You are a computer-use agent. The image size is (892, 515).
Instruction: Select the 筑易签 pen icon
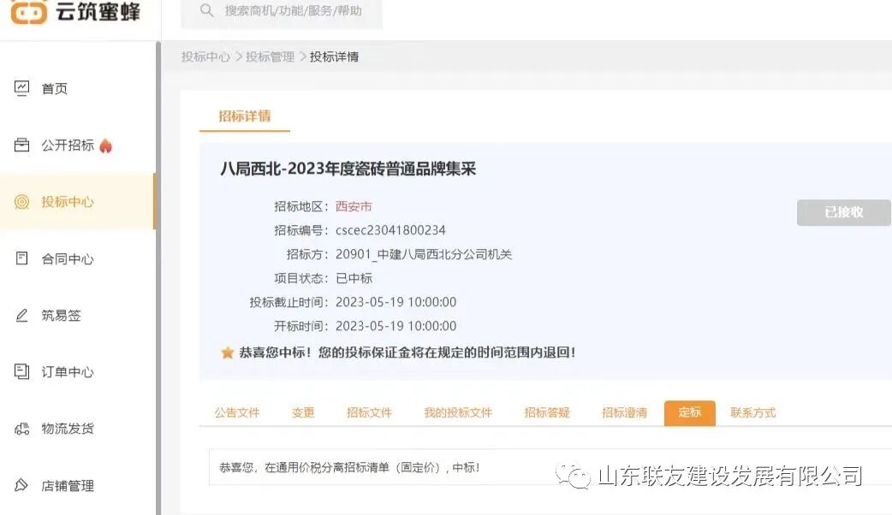point(23,315)
